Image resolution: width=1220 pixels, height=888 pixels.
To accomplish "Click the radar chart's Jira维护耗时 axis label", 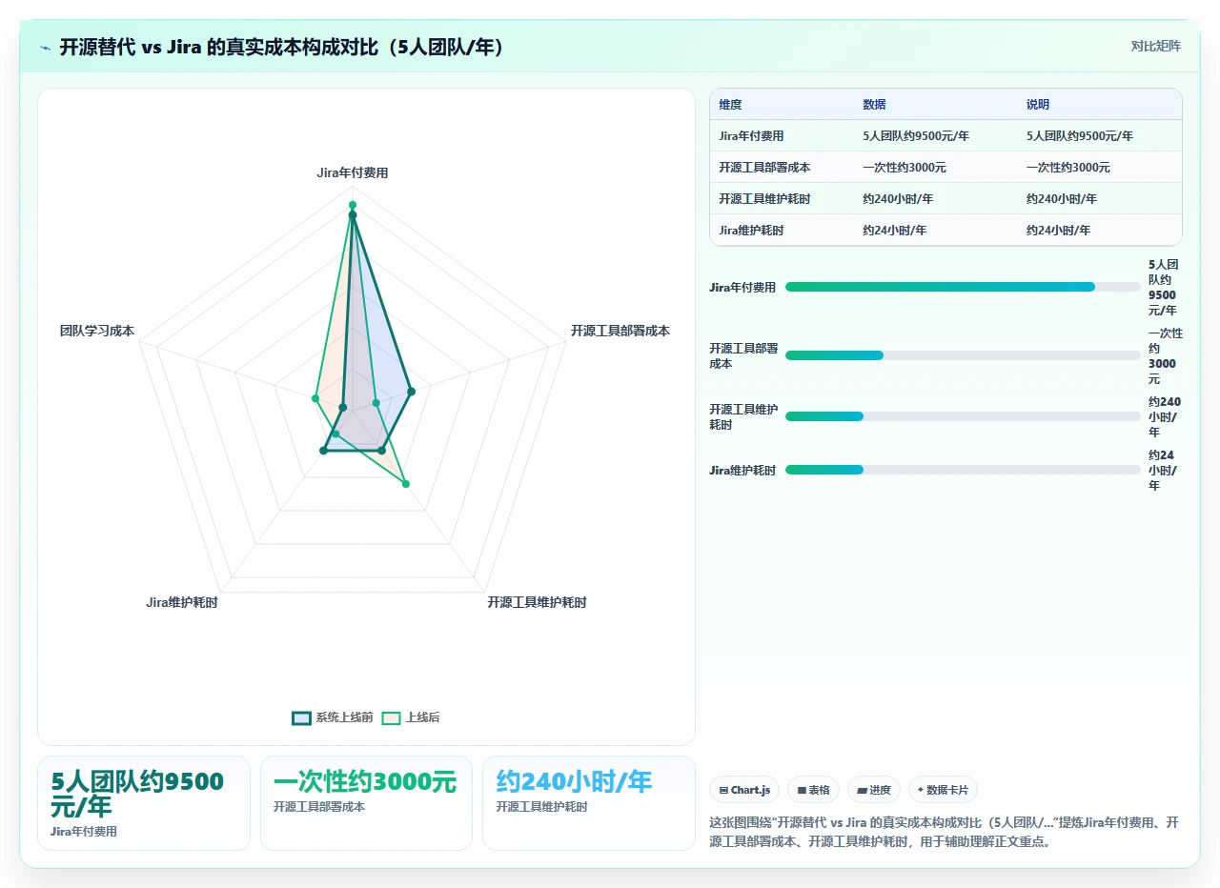I will tap(182, 602).
